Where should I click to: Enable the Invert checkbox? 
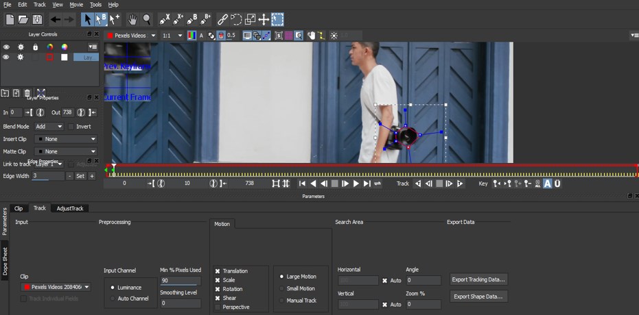[x=71, y=127]
